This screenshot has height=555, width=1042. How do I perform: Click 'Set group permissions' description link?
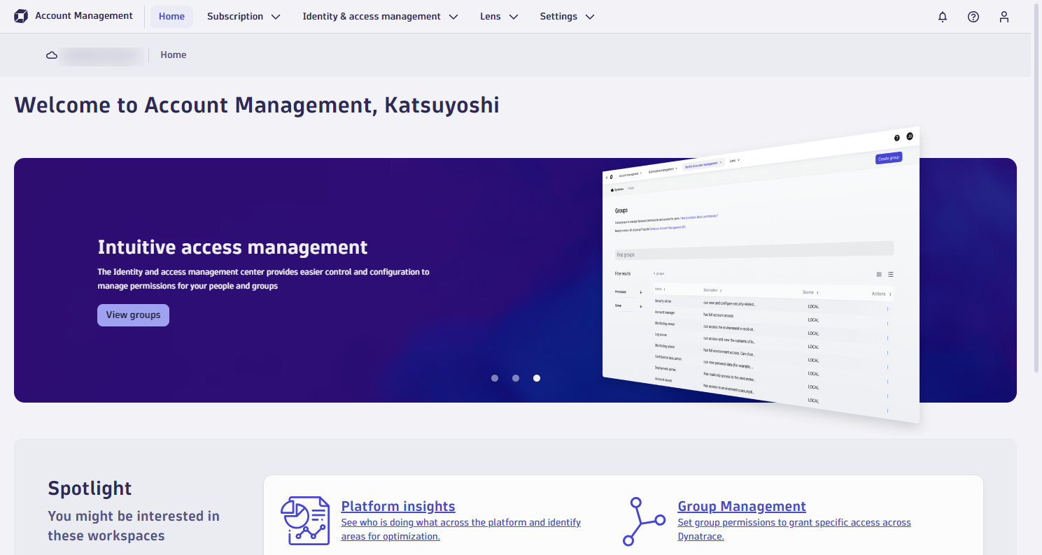point(794,529)
